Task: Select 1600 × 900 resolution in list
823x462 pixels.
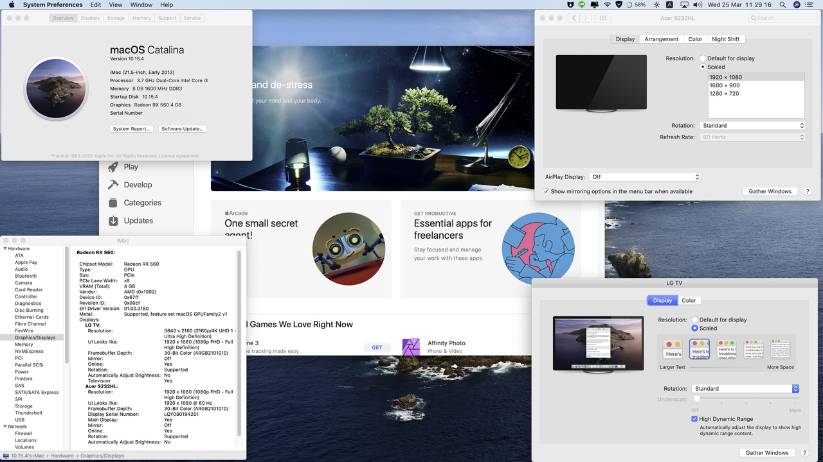Action: 756,85
